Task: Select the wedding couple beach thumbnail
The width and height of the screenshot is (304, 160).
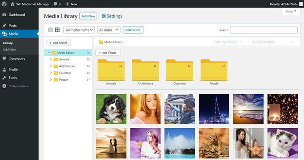Action: pyautogui.click(x=111, y=143)
